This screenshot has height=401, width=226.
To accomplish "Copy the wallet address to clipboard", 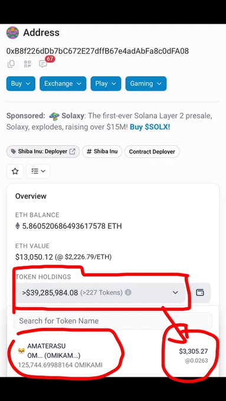I will pyautogui.click(x=11, y=64).
